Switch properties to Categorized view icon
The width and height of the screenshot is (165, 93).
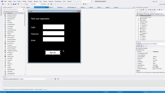137,46
